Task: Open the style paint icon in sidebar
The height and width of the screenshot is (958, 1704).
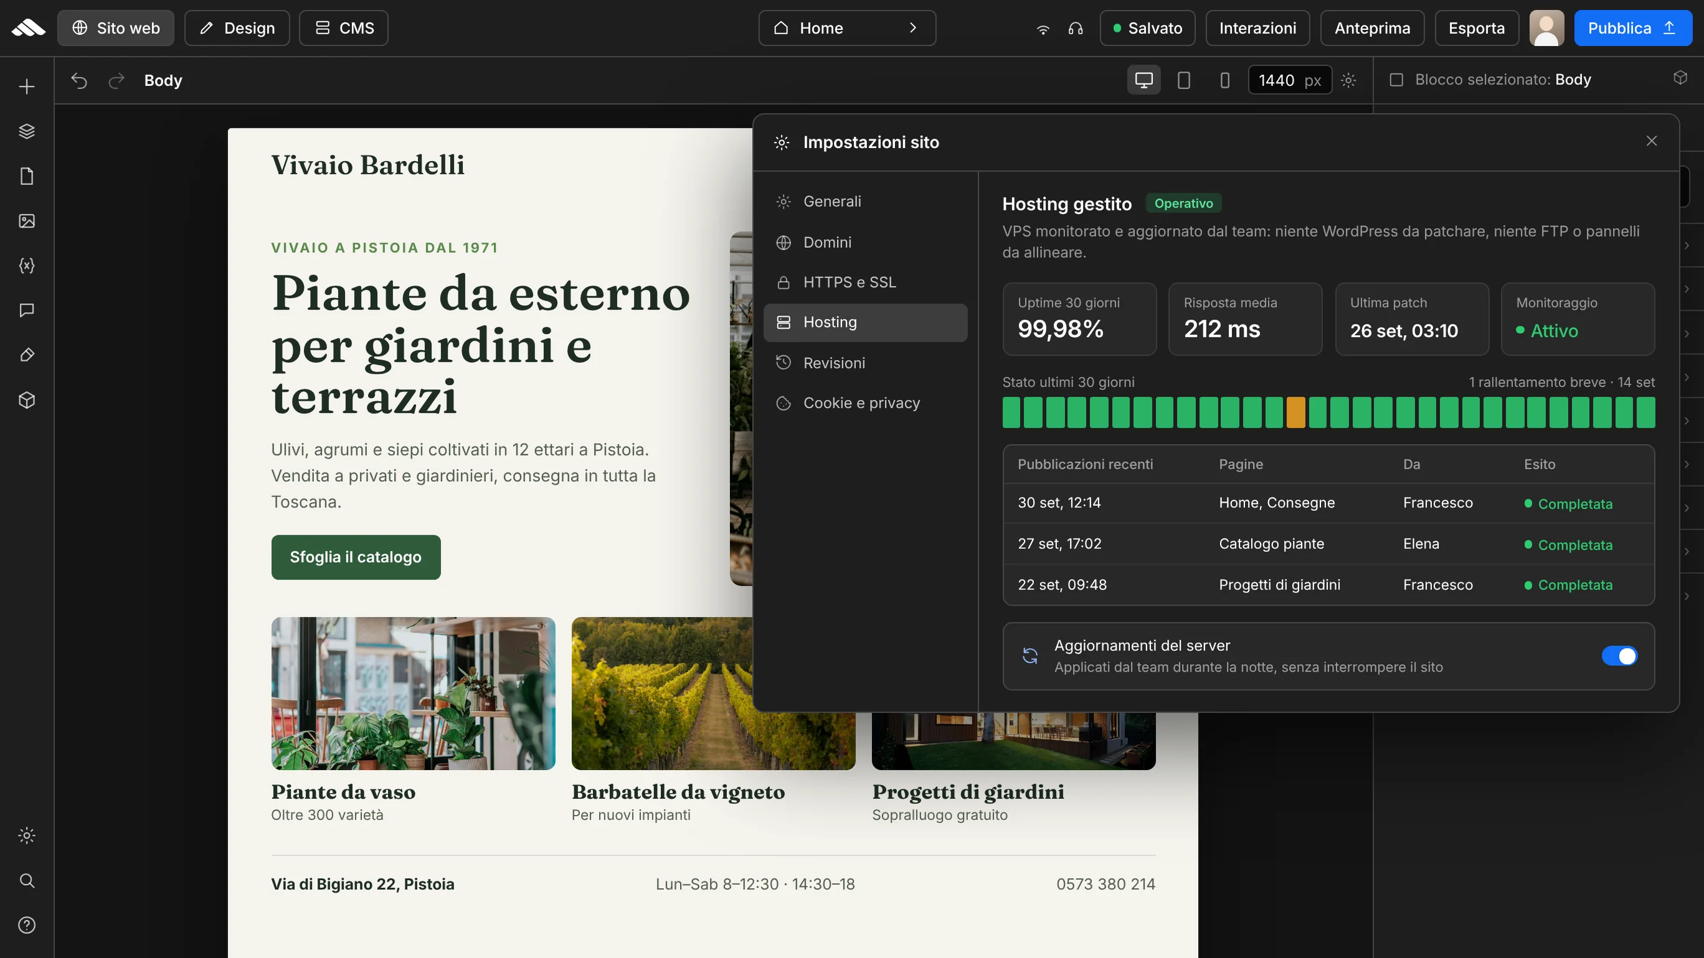Action: pyautogui.click(x=26, y=355)
